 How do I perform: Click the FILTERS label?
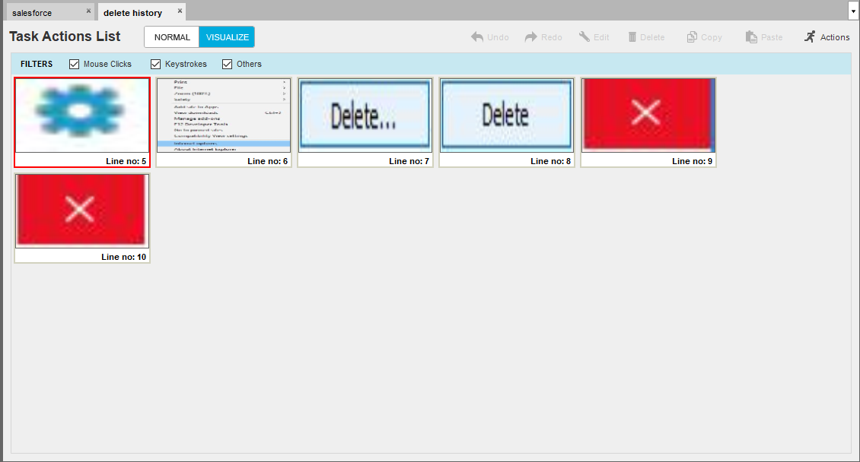coord(37,64)
